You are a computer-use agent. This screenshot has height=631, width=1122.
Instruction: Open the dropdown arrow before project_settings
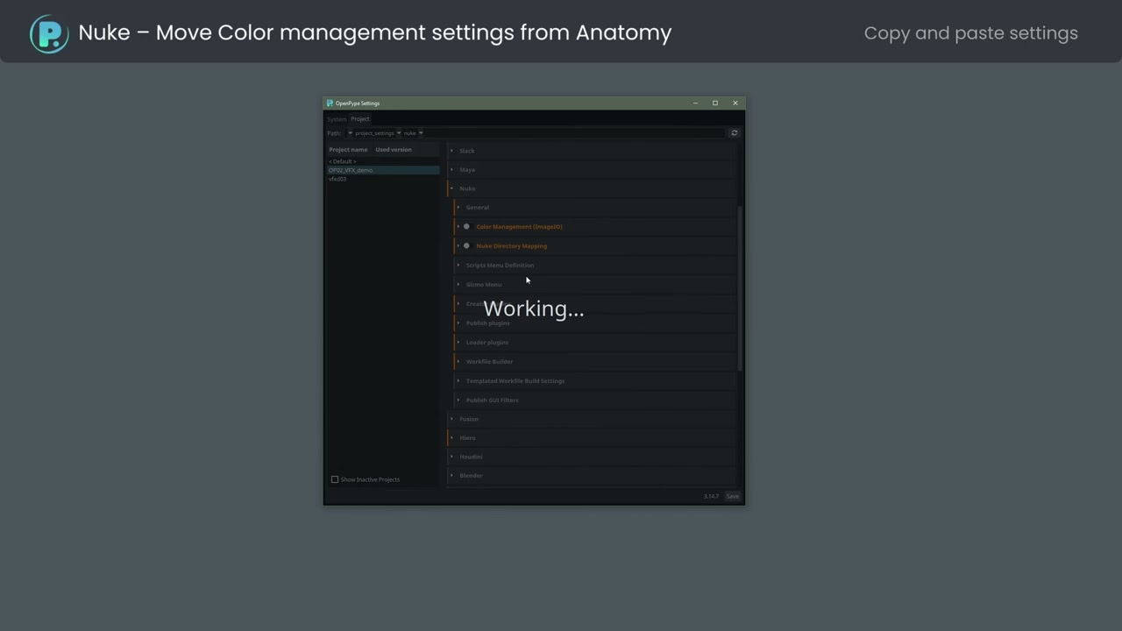pyautogui.click(x=350, y=133)
